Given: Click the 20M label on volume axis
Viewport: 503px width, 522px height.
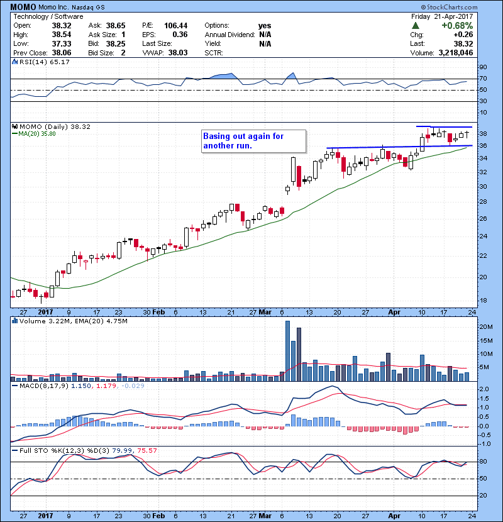Looking at the screenshot, I should click(485, 327).
